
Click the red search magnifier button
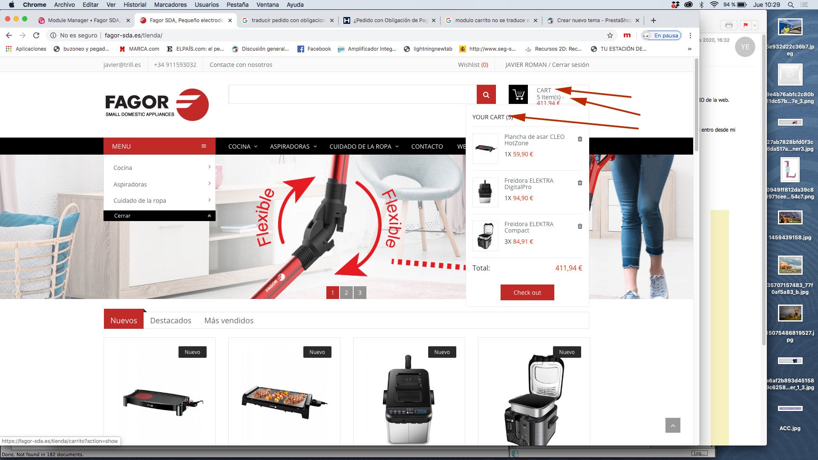click(x=486, y=95)
